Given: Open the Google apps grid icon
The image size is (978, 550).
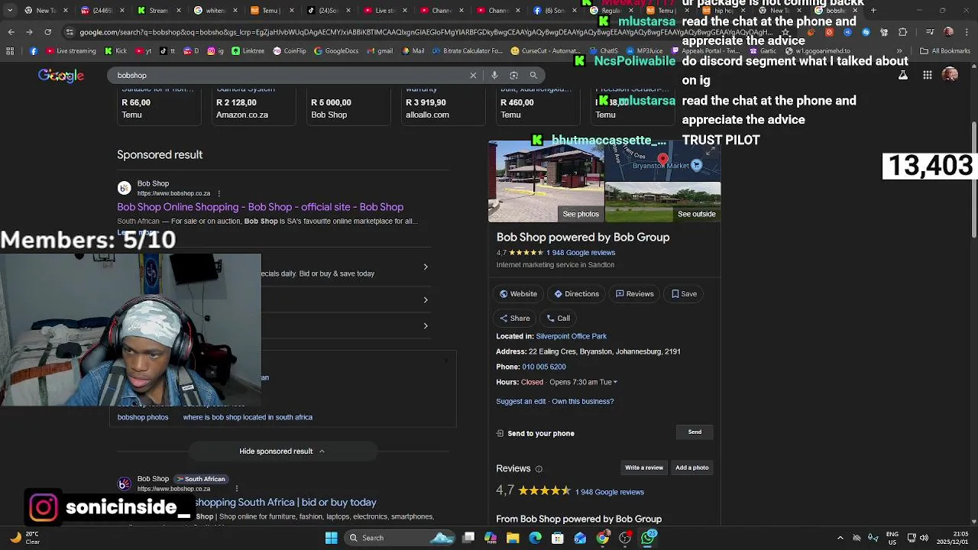Looking at the screenshot, I should tap(927, 75).
